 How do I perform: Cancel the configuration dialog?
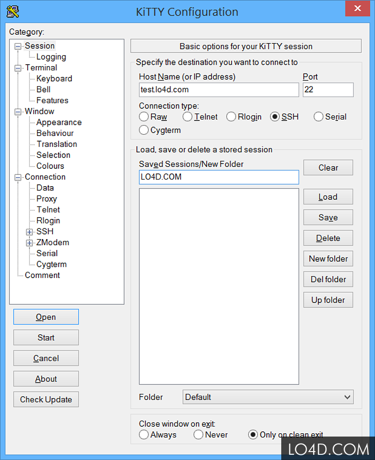click(x=46, y=358)
